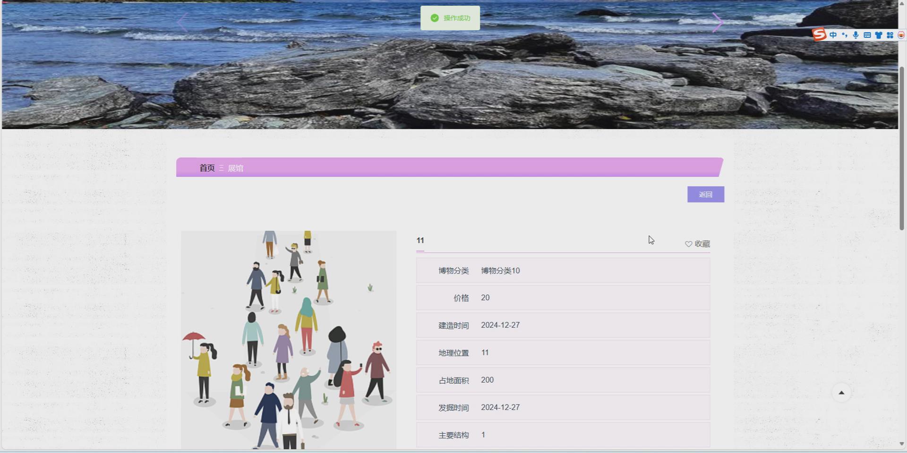Toggle the 中 Chinese input mode
907x453 pixels.
point(833,35)
